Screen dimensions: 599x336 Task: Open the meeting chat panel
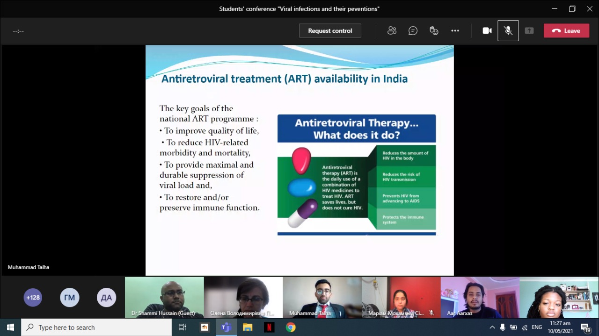(x=413, y=31)
